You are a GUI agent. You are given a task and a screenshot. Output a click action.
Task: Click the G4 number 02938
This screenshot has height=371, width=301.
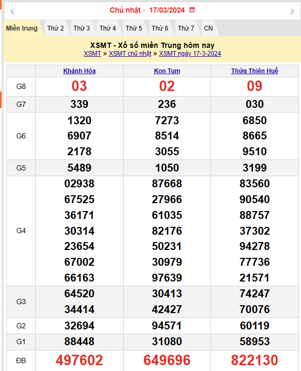pos(79,184)
